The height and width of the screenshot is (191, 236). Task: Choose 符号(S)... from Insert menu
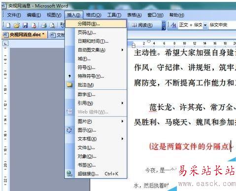(x=96, y=68)
